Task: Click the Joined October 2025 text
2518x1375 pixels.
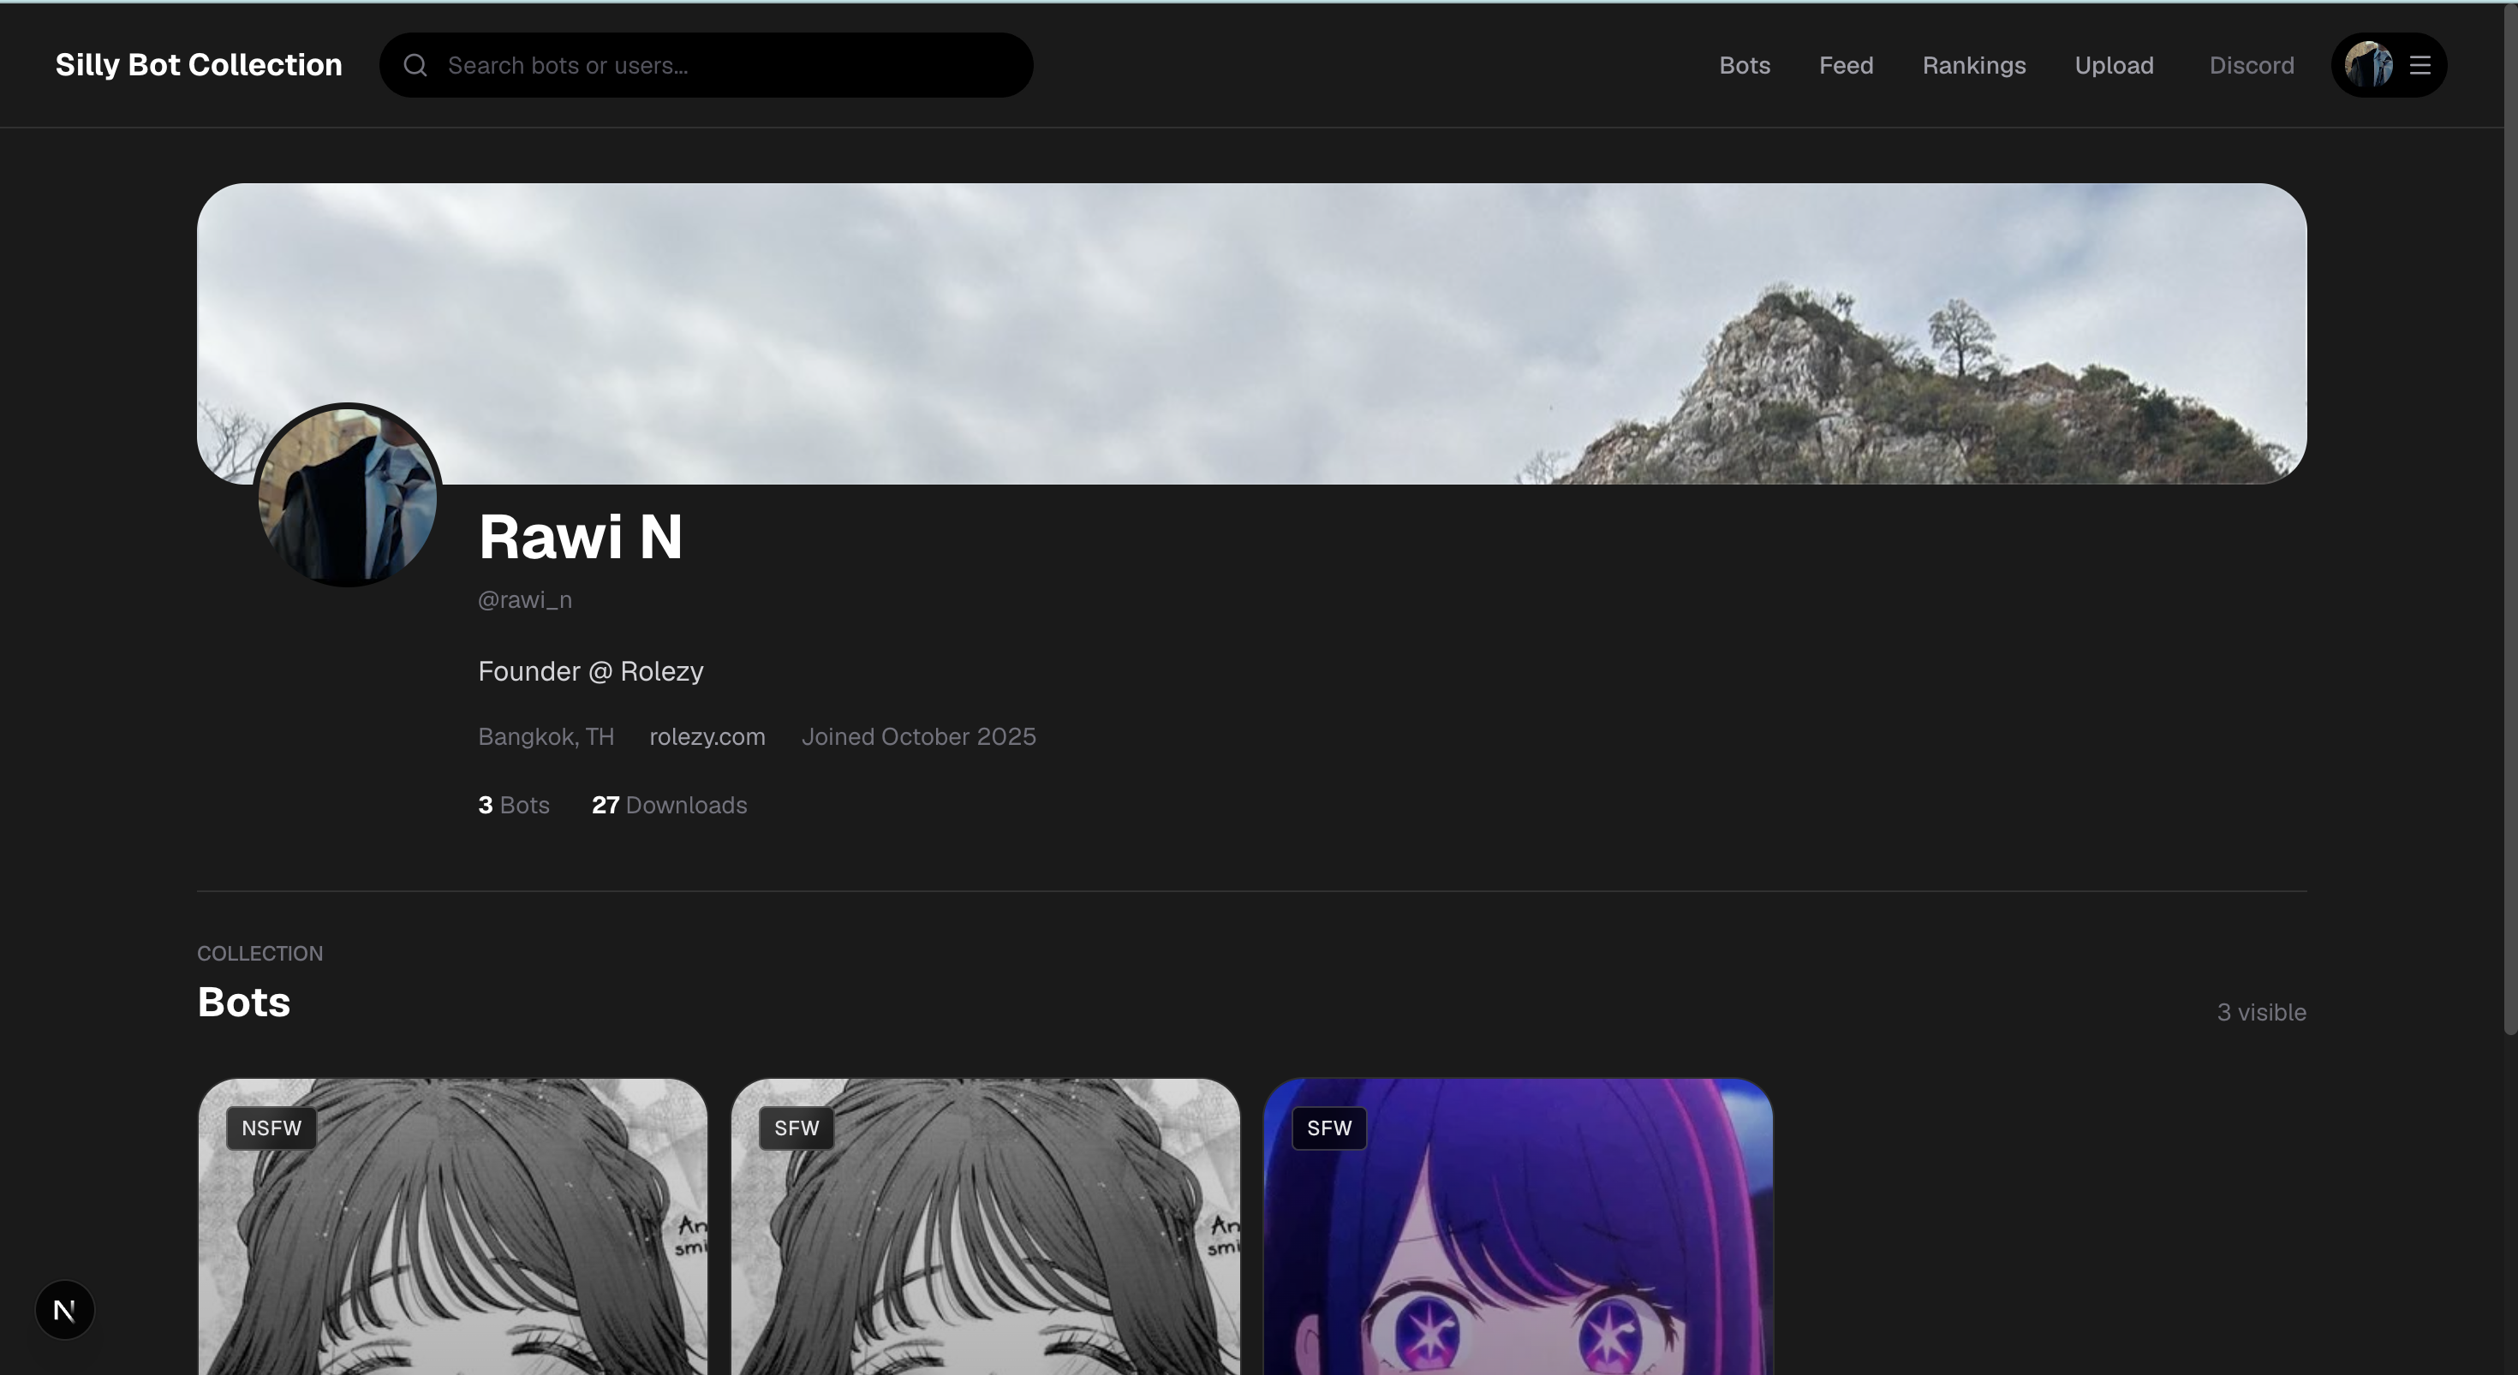Action: [918, 737]
